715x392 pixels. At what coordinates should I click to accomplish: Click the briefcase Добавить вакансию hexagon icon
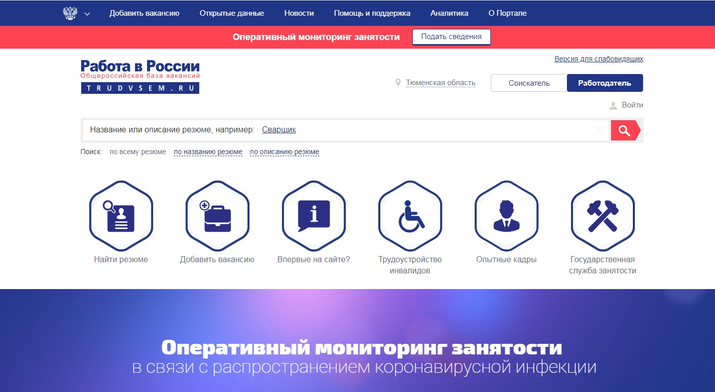pyautogui.click(x=218, y=216)
